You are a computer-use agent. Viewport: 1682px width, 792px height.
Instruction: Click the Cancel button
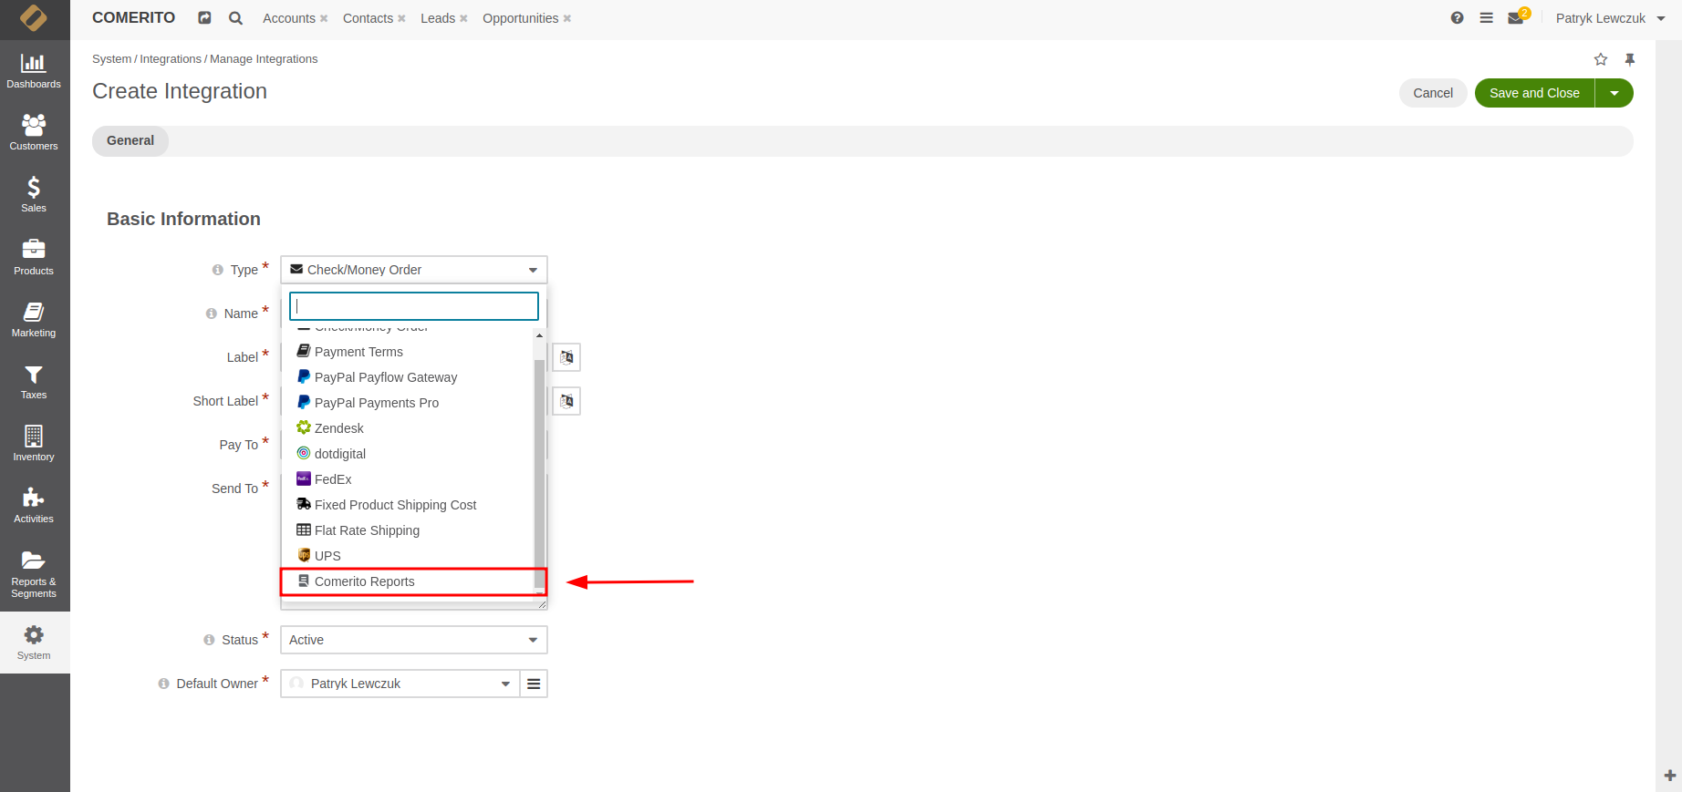pyautogui.click(x=1432, y=93)
